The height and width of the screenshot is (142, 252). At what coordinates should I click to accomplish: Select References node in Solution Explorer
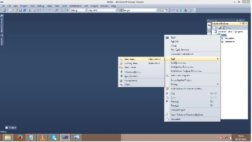point(230,42)
